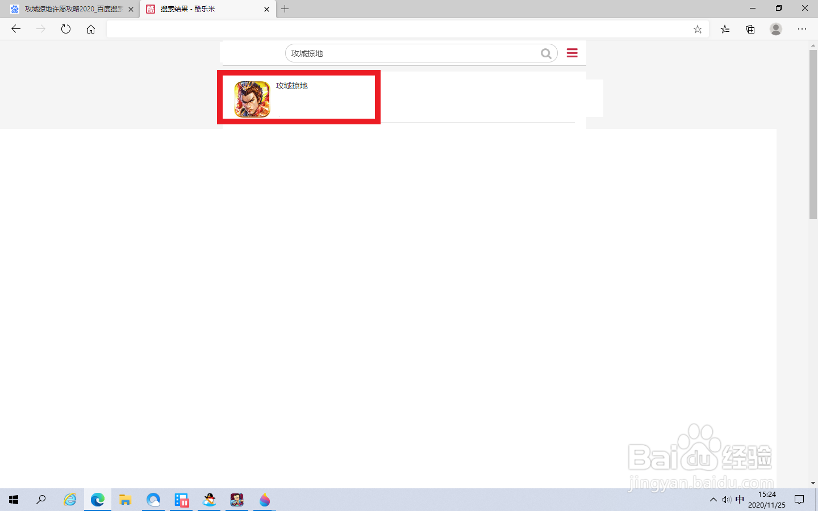Show hidden system tray icons
The image size is (818, 511).
click(x=713, y=500)
